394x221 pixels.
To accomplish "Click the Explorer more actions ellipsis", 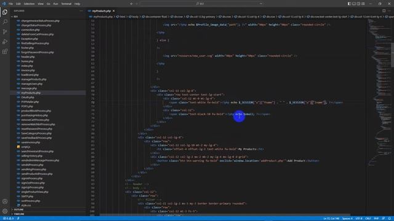I will coord(81,11).
